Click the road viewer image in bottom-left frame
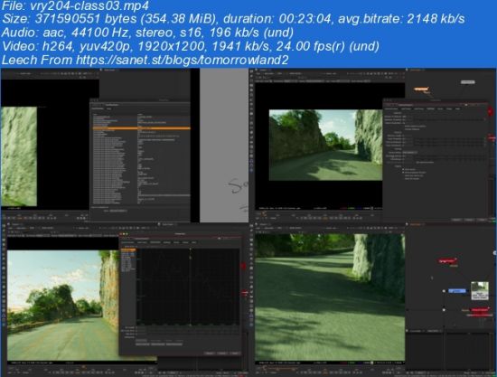Image resolution: width=497 pixels, height=377 pixels. point(63,305)
